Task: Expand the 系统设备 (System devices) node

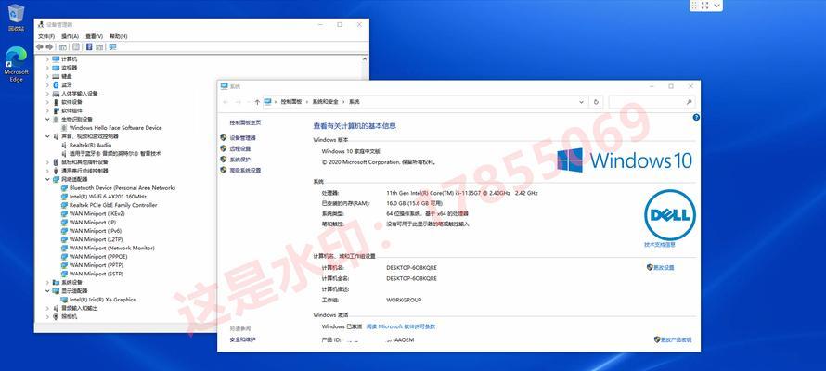Action: click(x=48, y=282)
